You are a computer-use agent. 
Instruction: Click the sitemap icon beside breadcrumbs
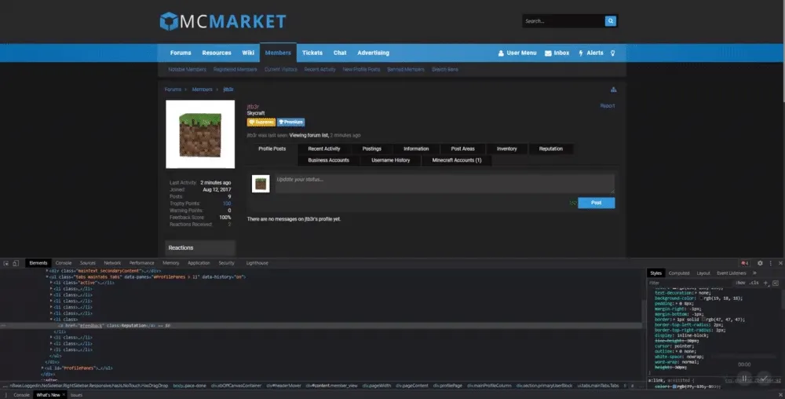613,90
